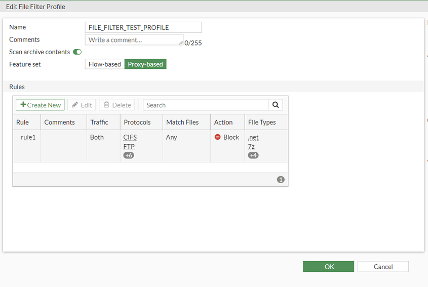
Task: Click in the profile Name field
Action: (x=143, y=27)
